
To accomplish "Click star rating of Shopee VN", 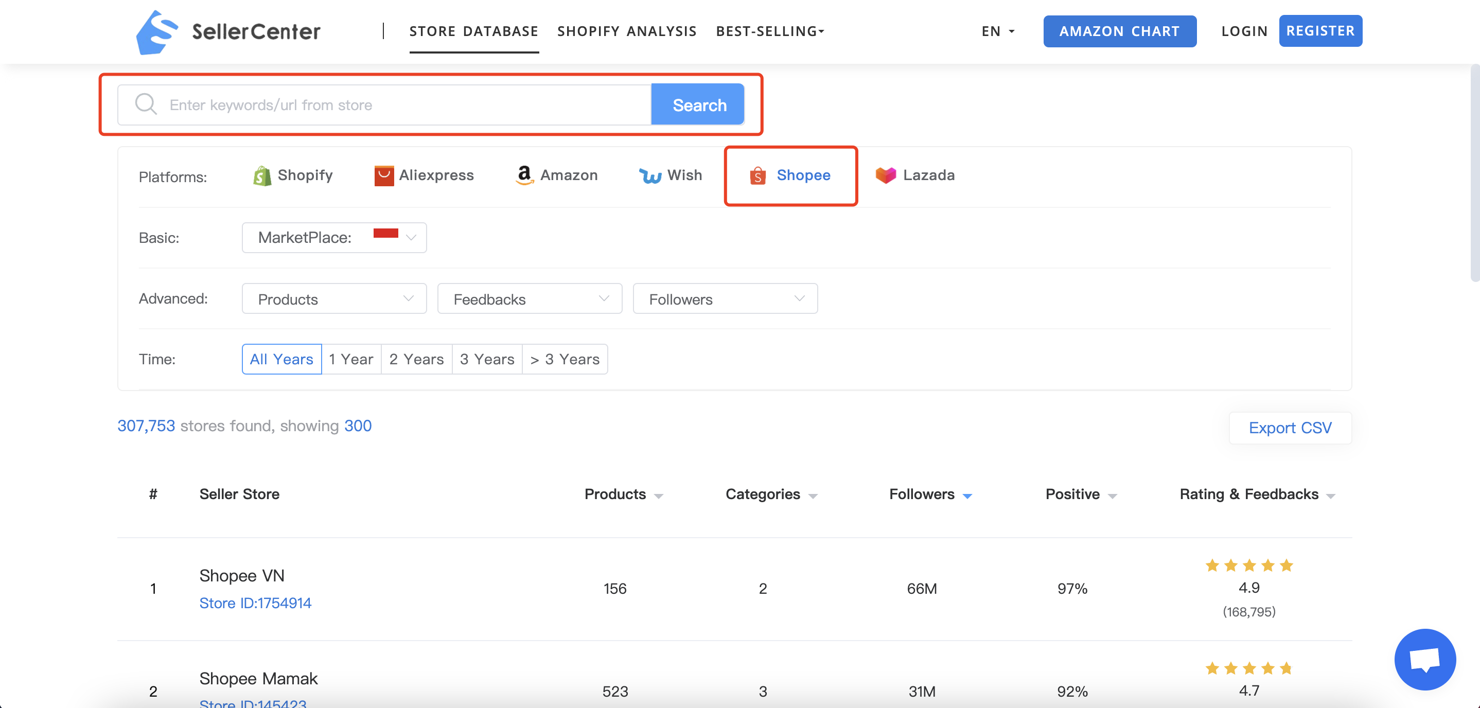I will point(1248,565).
